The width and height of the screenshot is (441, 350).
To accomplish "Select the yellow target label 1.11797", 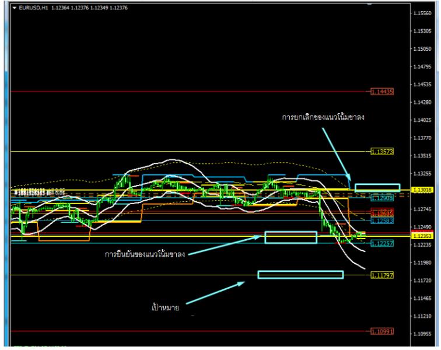I will click(x=382, y=275).
